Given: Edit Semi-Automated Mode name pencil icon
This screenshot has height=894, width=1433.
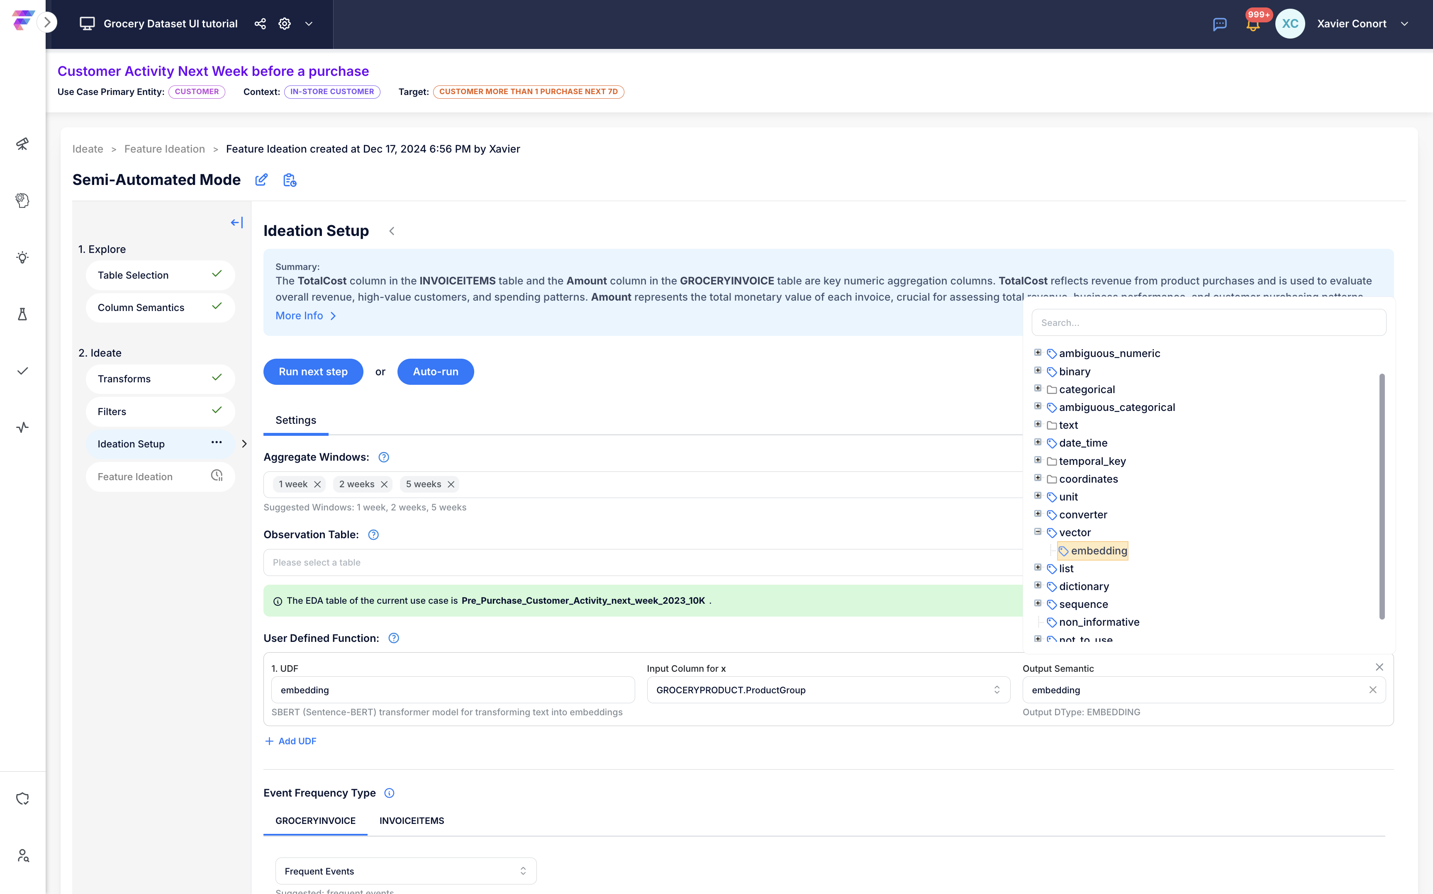Looking at the screenshot, I should click(x=261, y=180).
